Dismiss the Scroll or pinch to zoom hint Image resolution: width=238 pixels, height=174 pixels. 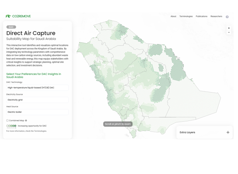pyautogui.click(x=118, y=124)
